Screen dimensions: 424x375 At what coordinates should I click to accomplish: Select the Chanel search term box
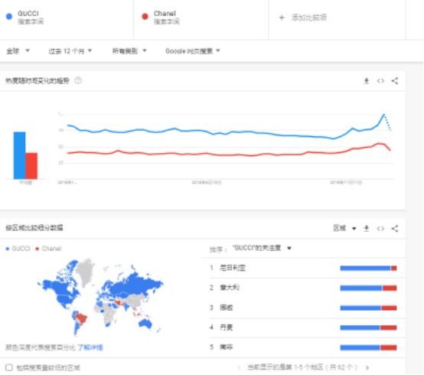[x=201, y=19]
